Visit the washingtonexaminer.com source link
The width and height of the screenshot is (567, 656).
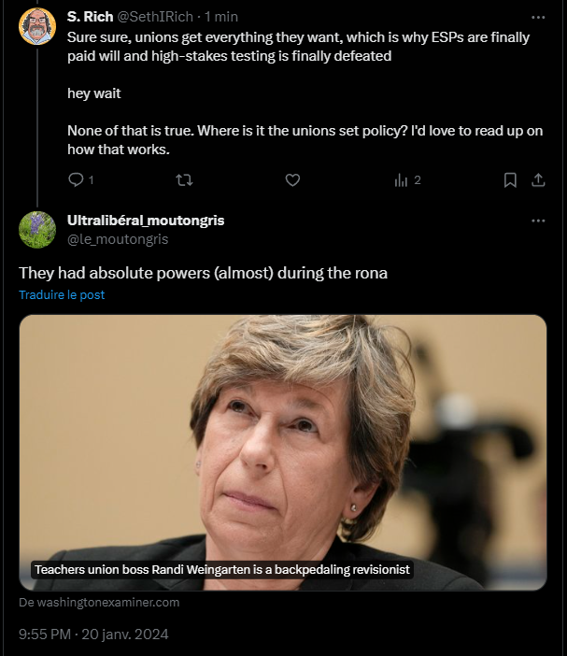[x=99, y=603]
